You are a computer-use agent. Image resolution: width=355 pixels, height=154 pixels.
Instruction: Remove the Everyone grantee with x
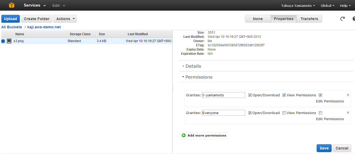point(348,112)
